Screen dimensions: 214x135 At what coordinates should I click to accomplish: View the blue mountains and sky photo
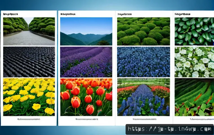pyautogui.click(x=86, y=31)
